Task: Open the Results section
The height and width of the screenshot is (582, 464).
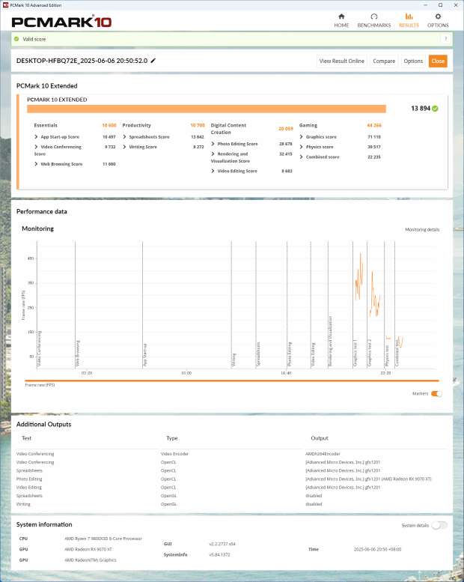Action: coord(409,21)
